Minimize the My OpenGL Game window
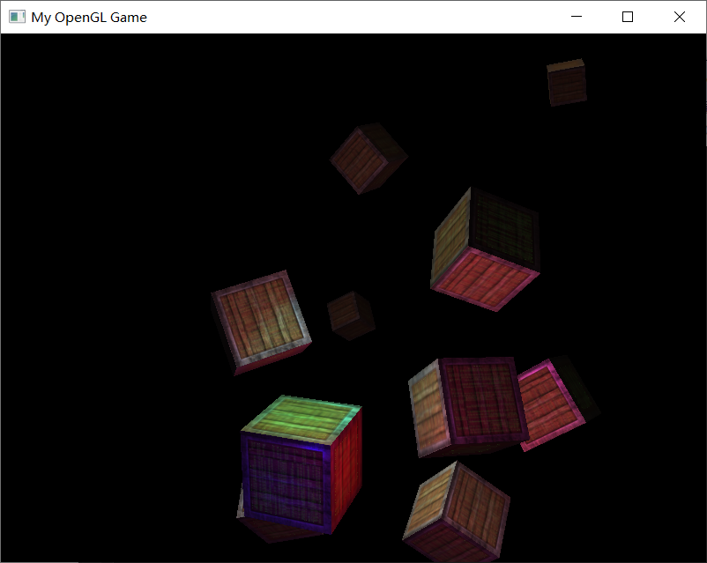 click(x=577, y=17)
